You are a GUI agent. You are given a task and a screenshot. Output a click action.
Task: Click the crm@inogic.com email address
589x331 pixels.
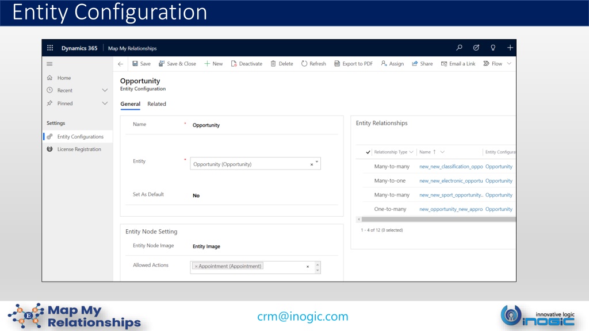pos(303,317)
